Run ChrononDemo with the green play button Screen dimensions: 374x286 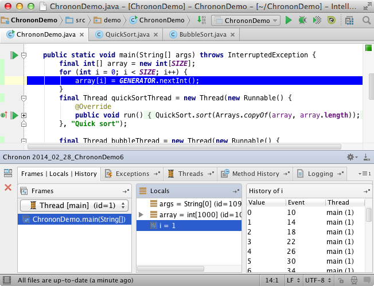289,21
